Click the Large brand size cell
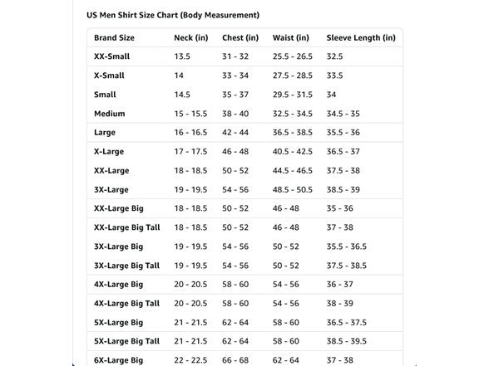This screenshot has height=366, width=489. (x=105, y=133)
